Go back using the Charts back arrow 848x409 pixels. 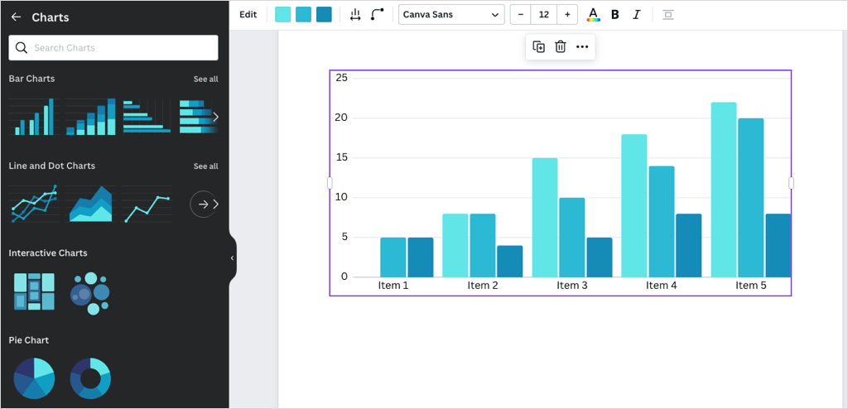[x=16, y=17]
